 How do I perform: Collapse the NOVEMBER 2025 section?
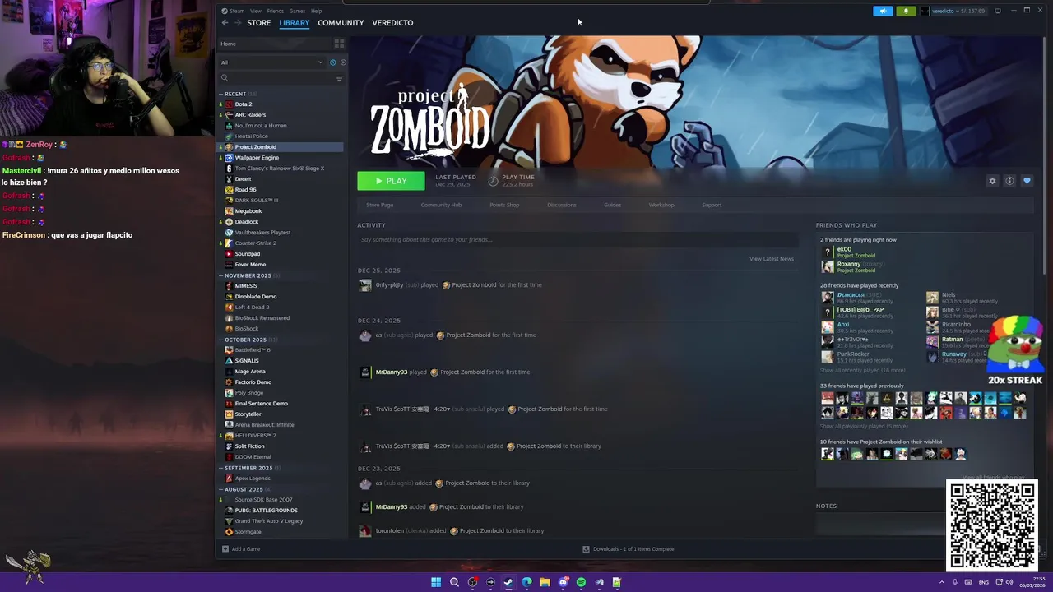(x=220, y=275)
